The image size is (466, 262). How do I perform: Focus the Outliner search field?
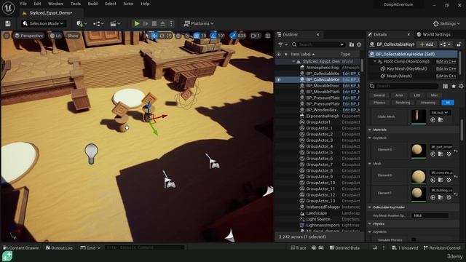pos(318,44)
